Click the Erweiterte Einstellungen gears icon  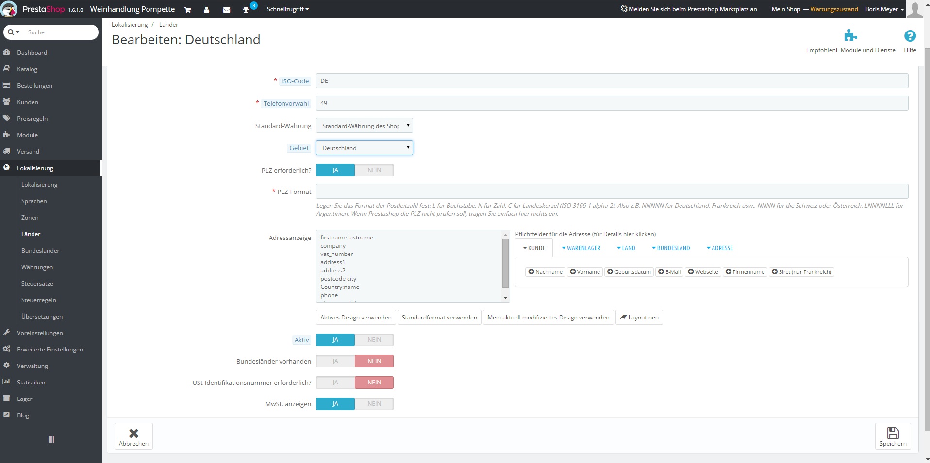(7, 349)
